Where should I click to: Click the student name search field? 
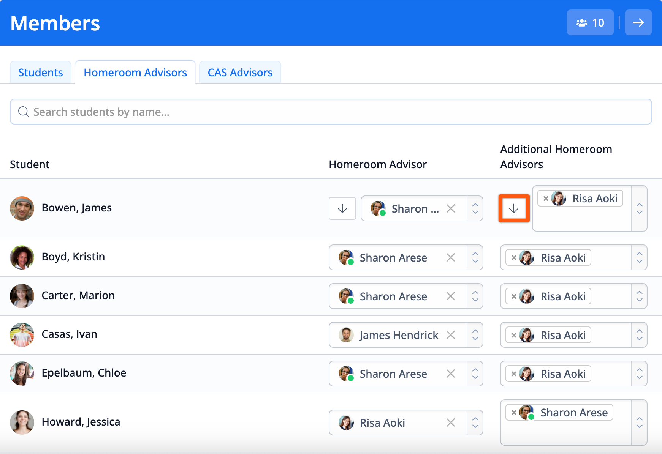click(331, 112)
